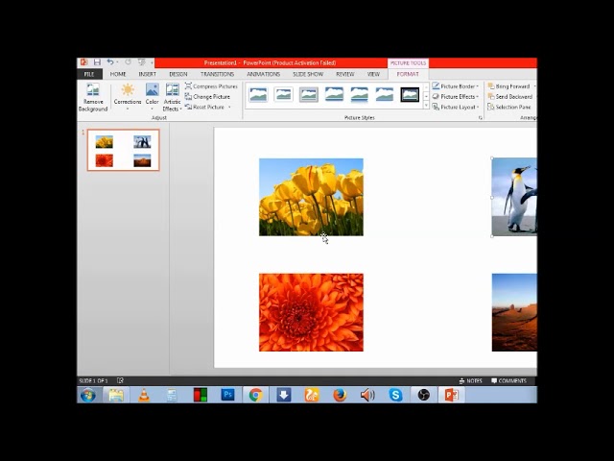Click the SLIDE 1 OF 1 indicator
614x461 pixels.
93,380
